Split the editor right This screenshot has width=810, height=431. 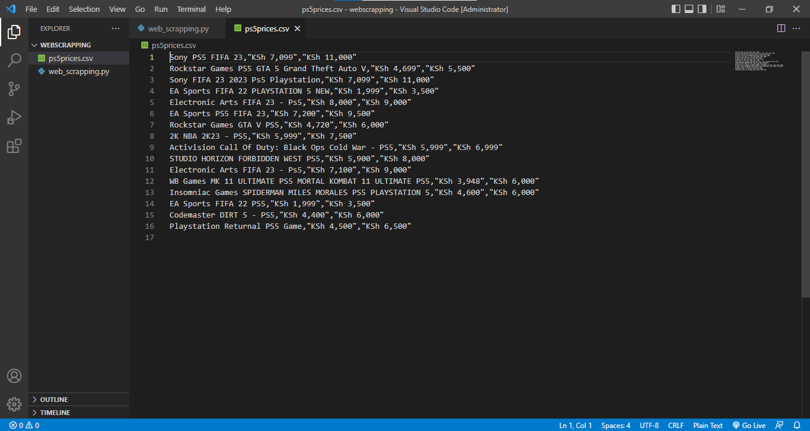(781, 28)
